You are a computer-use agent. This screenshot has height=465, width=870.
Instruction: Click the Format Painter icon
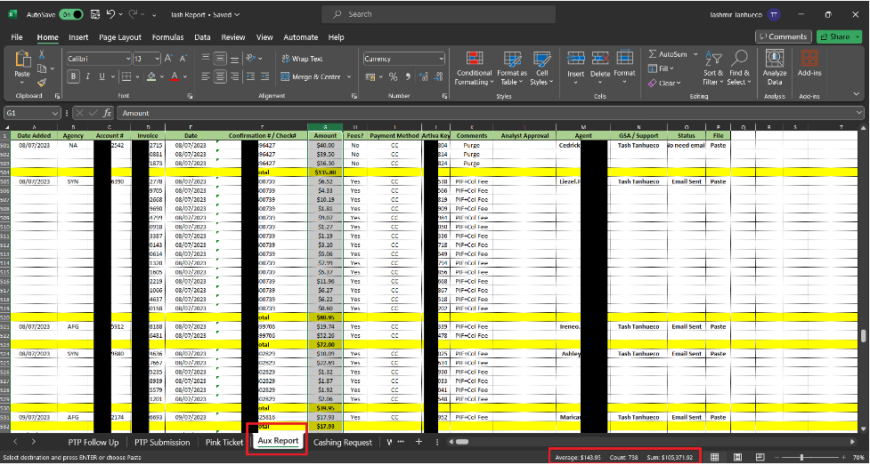42,83
